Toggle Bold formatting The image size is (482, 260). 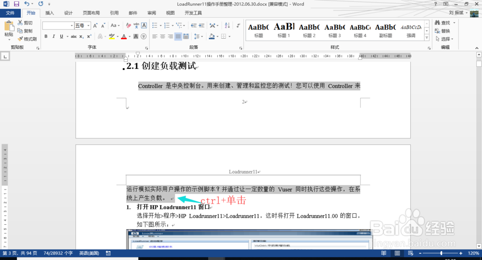tap(46, 36)
